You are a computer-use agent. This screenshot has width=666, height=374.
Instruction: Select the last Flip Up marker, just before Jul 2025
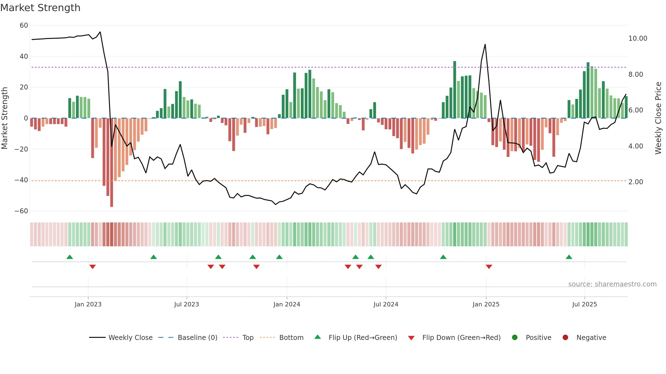coord(569,257)
